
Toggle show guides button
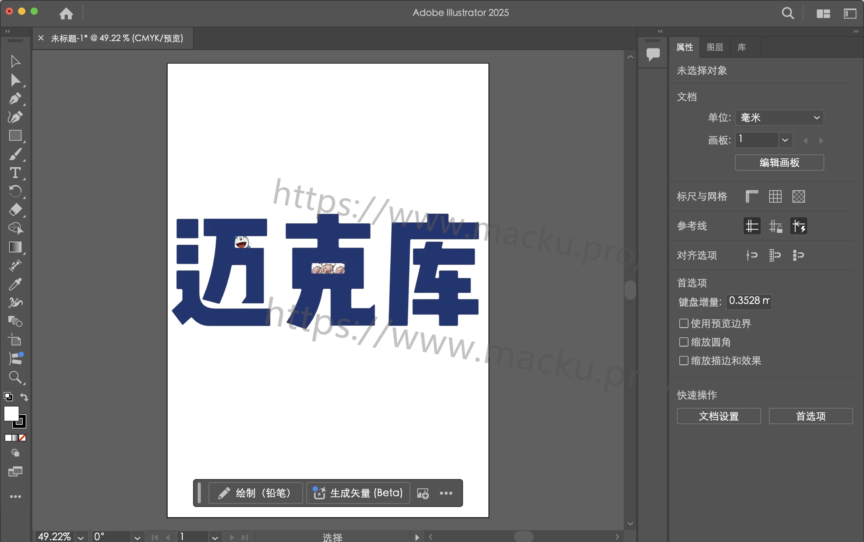click(x=752, y=226)
